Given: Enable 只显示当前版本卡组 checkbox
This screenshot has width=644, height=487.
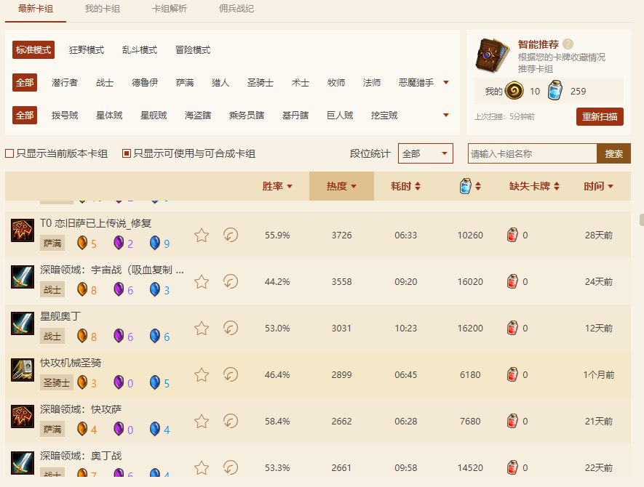Looking at the screenshot, I should point(9,154).
